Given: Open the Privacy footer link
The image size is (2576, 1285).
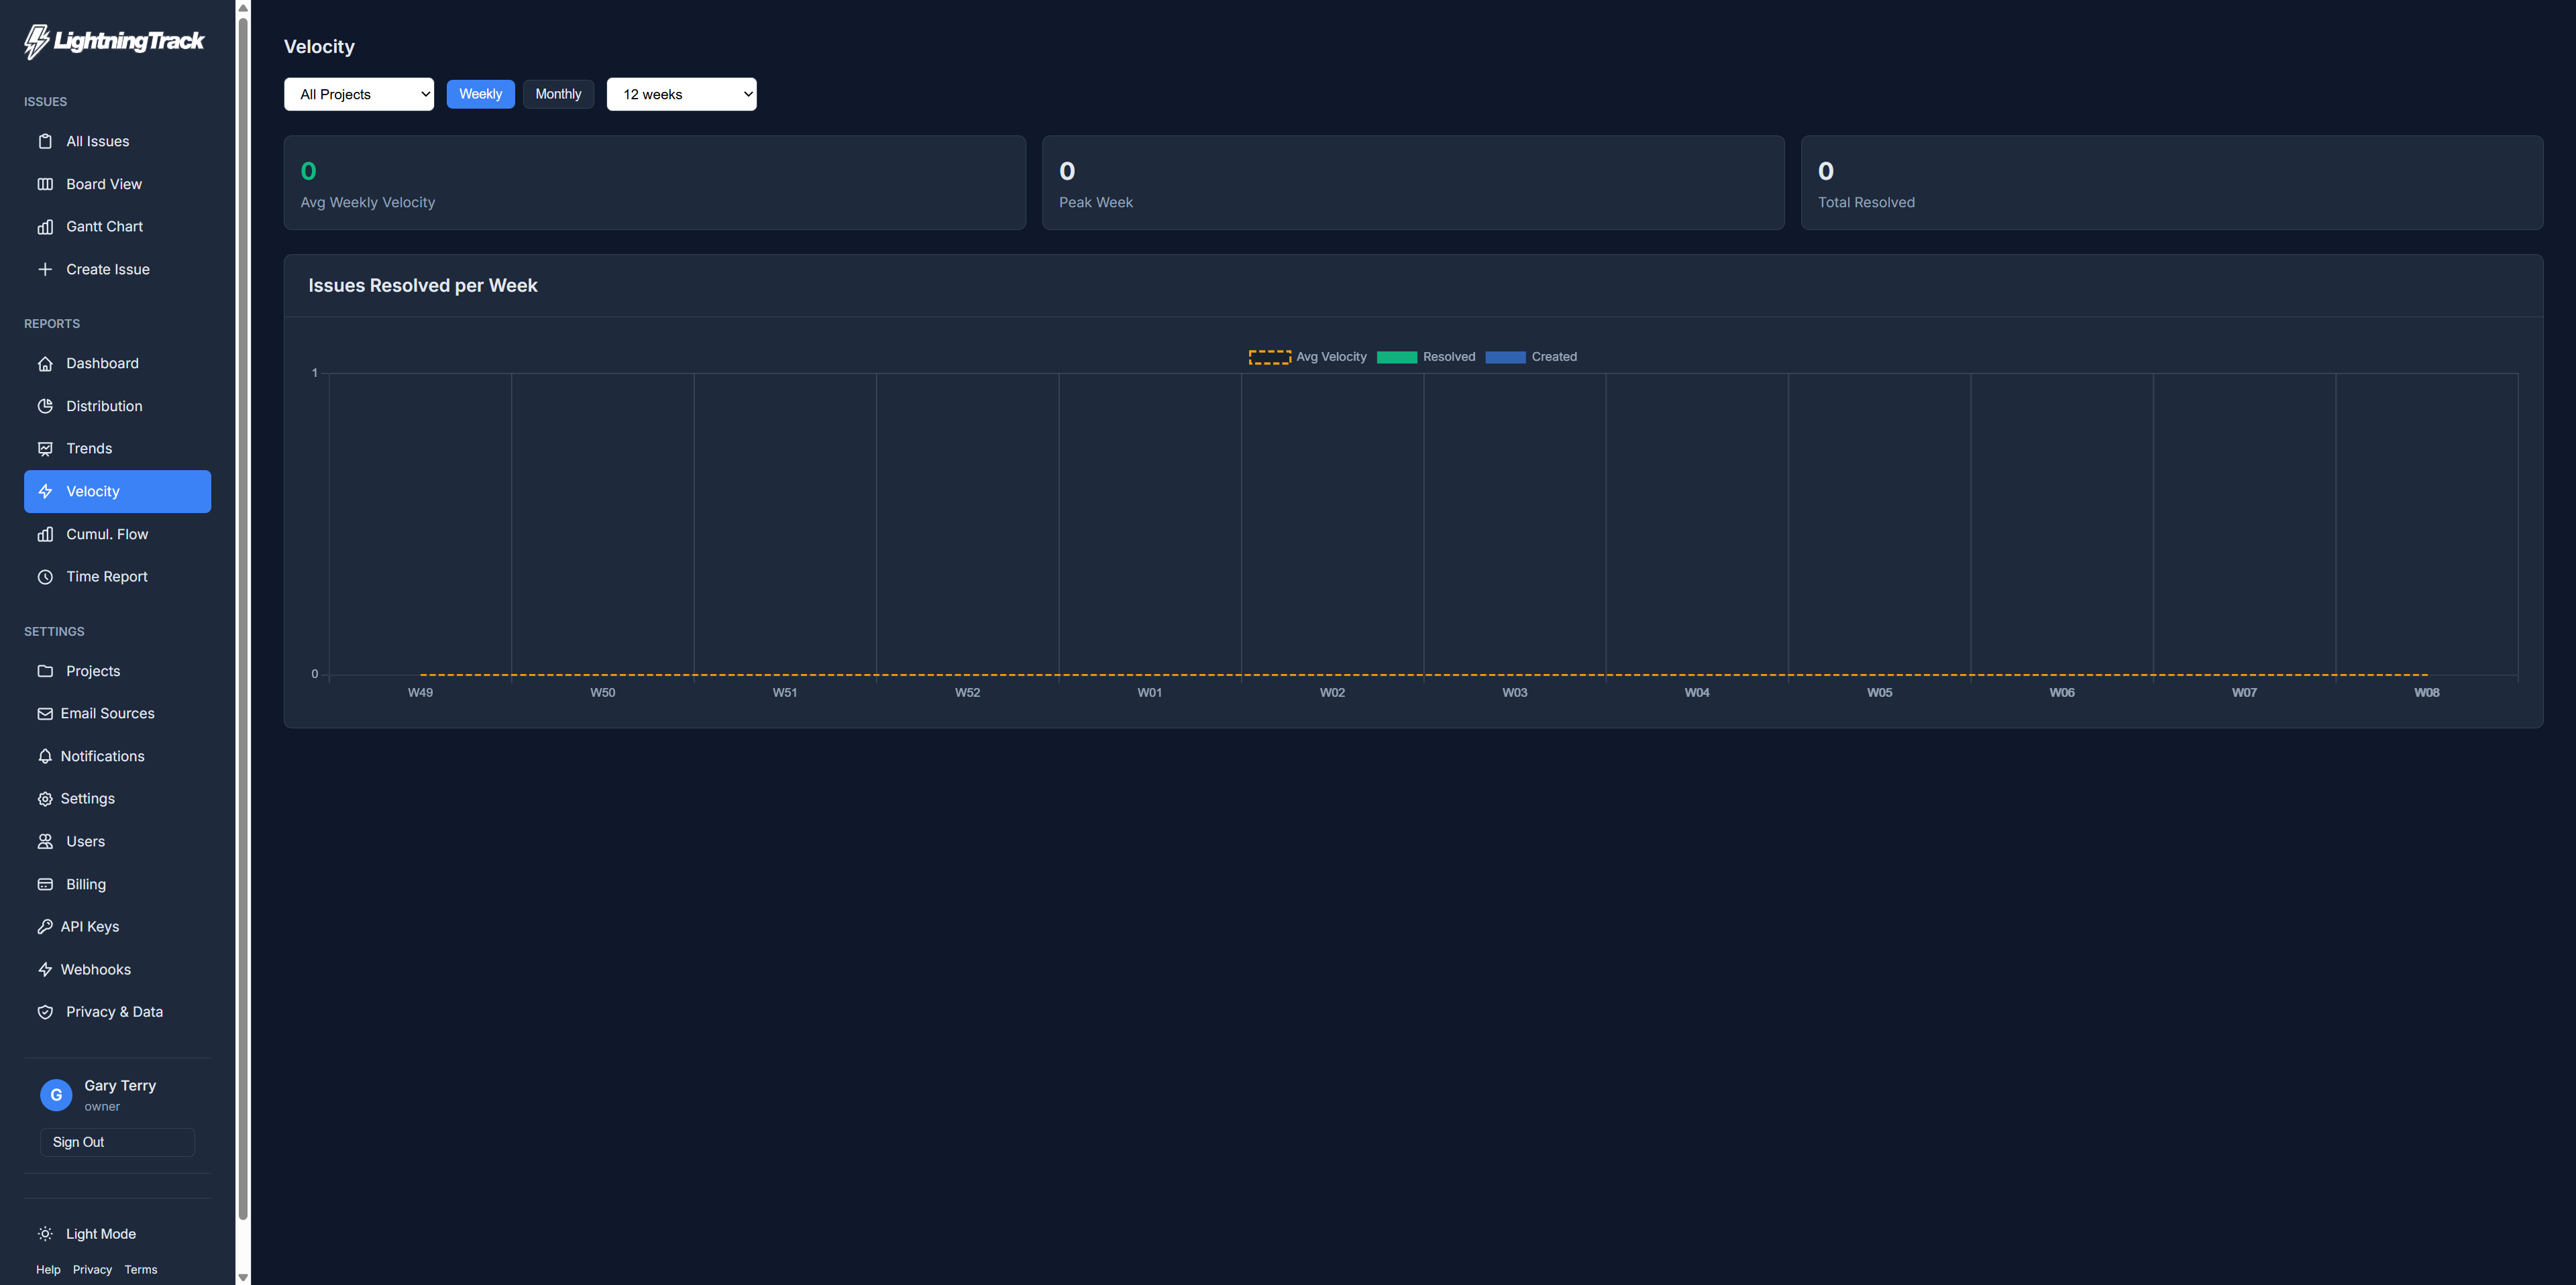Looking at the screenshot, I should click(x=92, y=1270).
